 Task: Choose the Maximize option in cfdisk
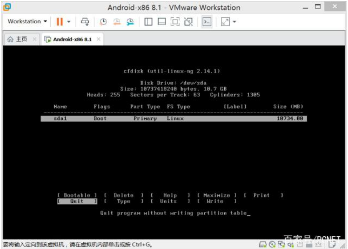point(217,195)
